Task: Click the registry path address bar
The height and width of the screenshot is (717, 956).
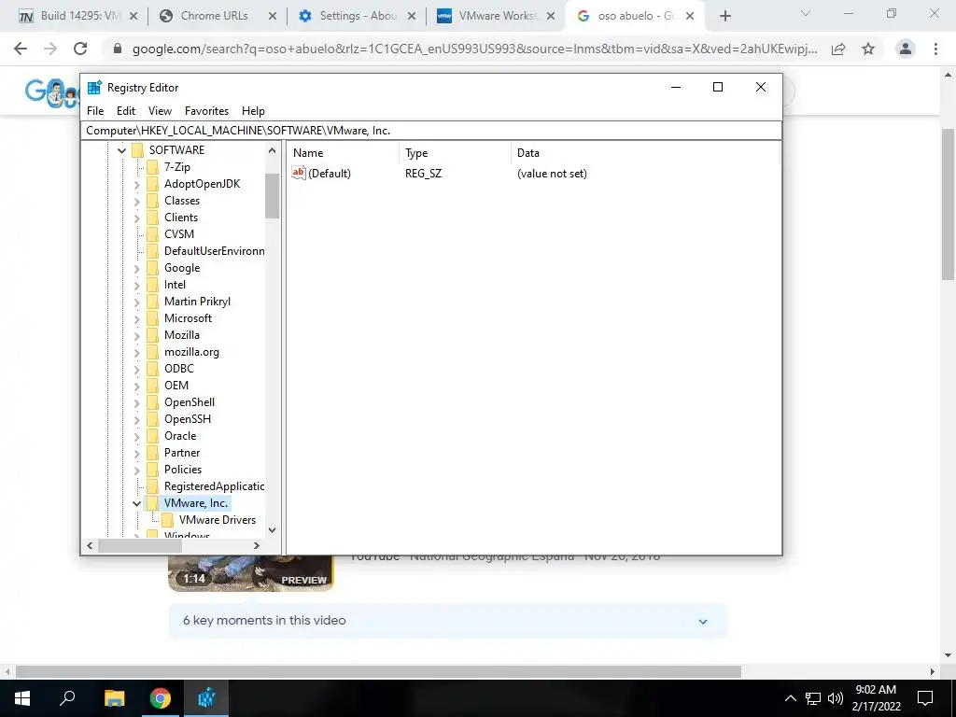Action: (431, 131)
